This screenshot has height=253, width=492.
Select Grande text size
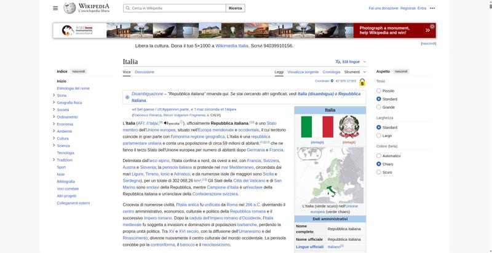(x=379, y=107)
